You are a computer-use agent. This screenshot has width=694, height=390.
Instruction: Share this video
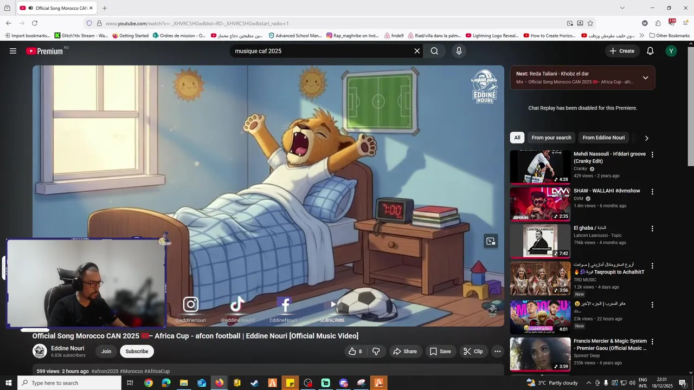pyautogui.click(x=405, y=352)
